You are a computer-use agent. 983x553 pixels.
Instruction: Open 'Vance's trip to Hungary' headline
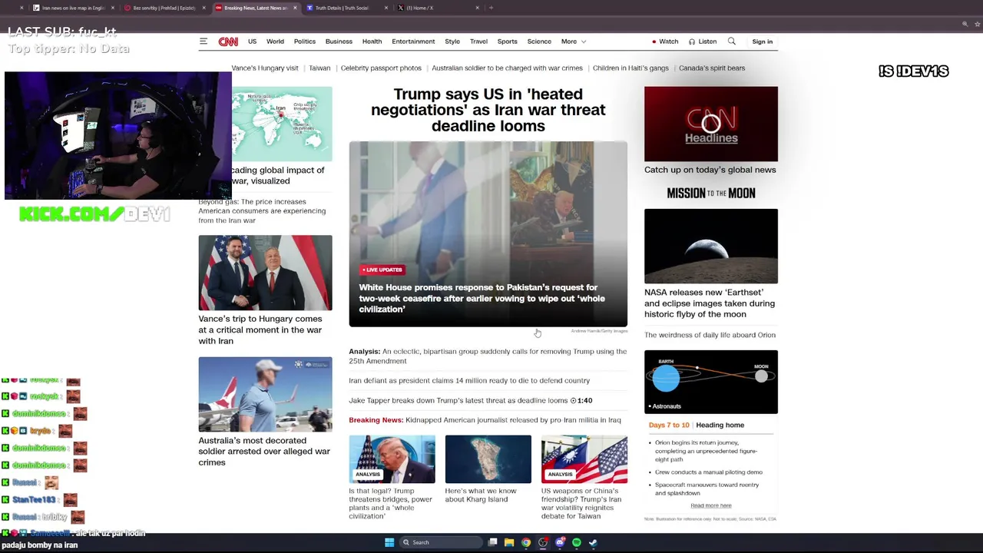tap(260, 329)
